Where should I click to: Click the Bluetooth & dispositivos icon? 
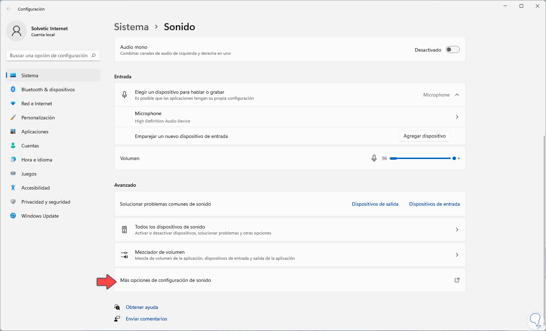(x=13, y=90)
